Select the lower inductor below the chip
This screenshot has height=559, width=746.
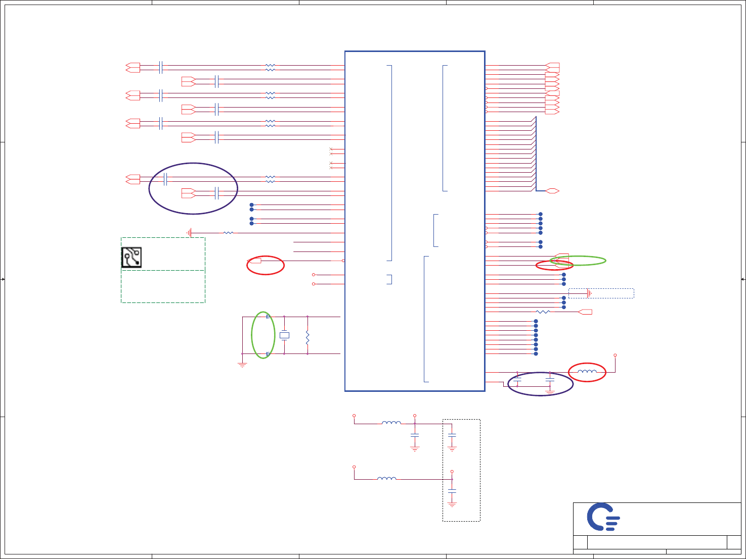point(387,478)
